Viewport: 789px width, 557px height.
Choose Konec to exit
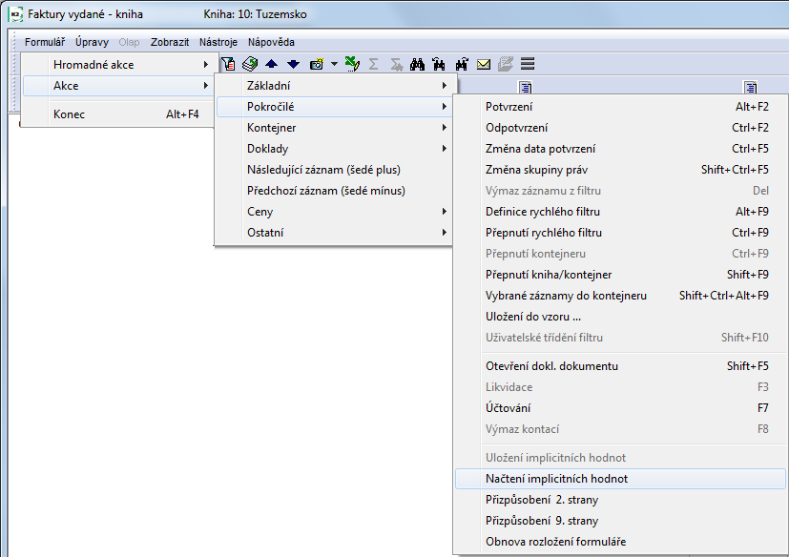[120, 114]
